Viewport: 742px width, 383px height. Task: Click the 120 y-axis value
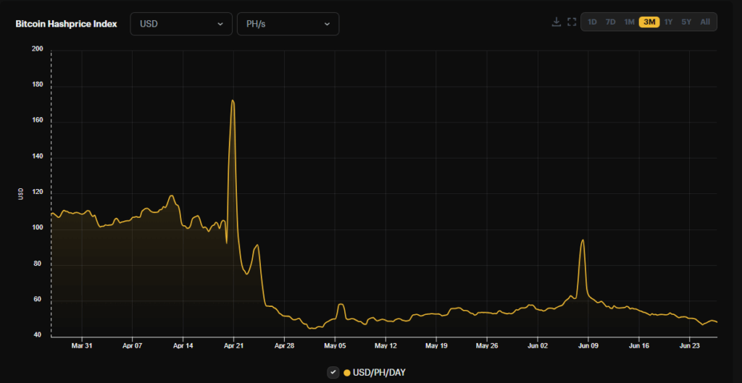[x=38, y=193]
